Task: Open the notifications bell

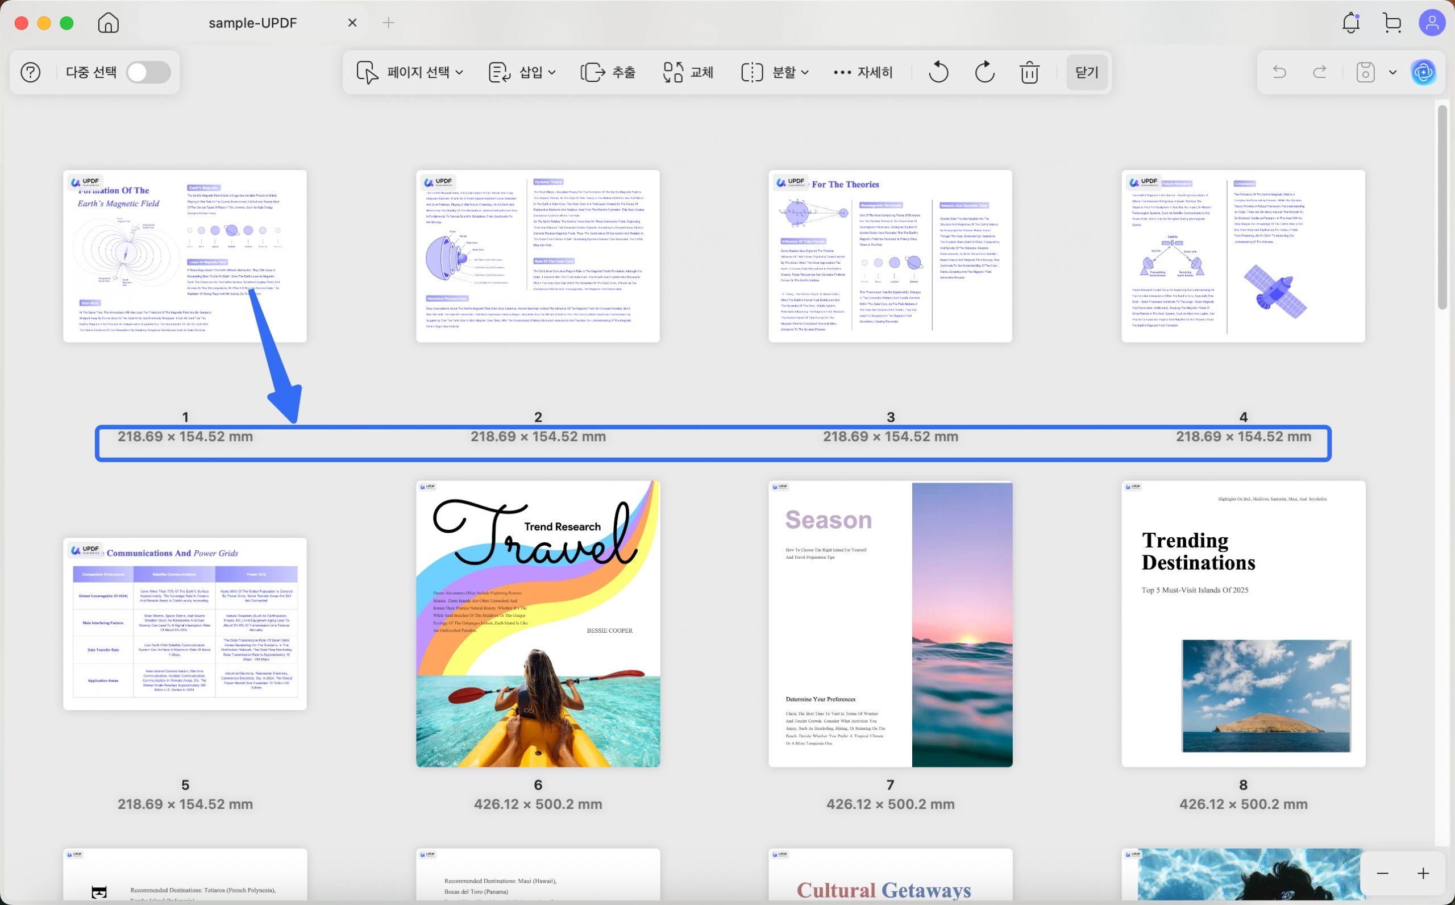Action: [x=1350, y=23]
